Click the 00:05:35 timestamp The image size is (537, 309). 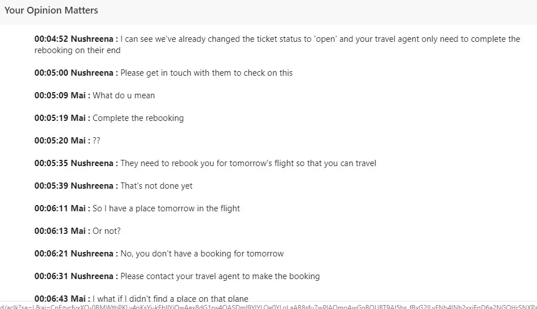[51, 163]
